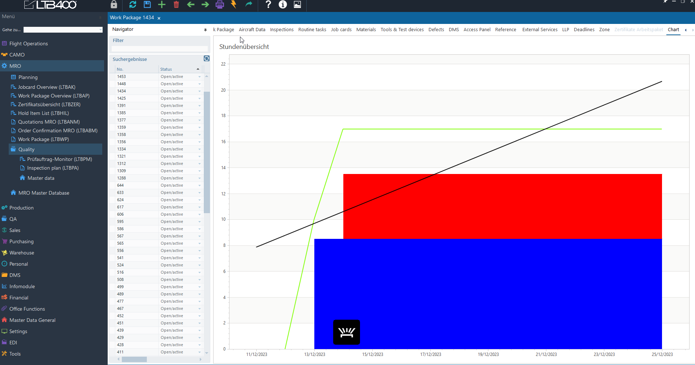695x365 pixels.
Task: Delete the record with the red trash icon
Action: [x=176, y=5]
